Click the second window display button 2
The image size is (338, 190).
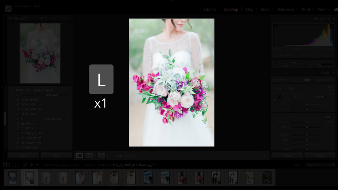click(15, 165)
